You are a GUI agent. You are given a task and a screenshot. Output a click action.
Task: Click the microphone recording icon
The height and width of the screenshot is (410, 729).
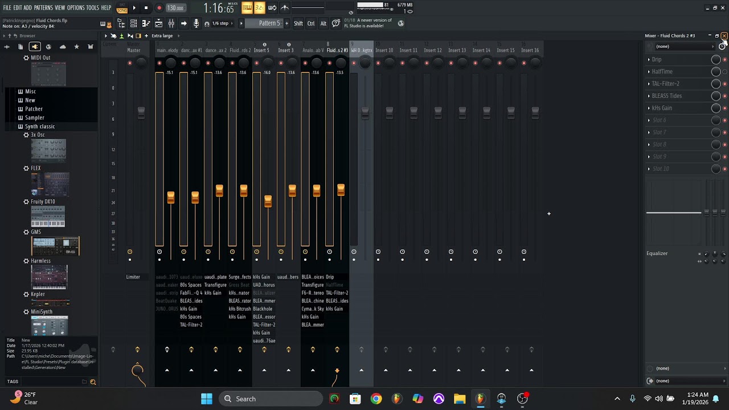click(x=196, y=23)
